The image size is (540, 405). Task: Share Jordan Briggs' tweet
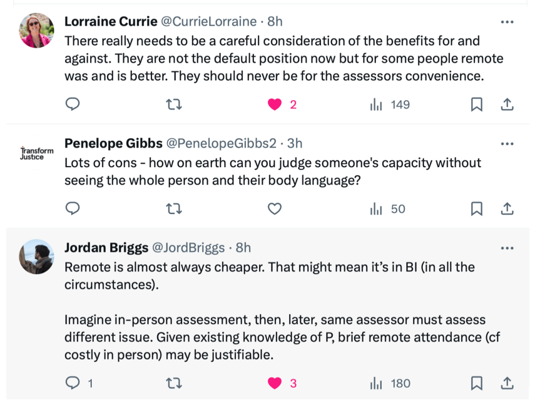[x=507, y=383]
